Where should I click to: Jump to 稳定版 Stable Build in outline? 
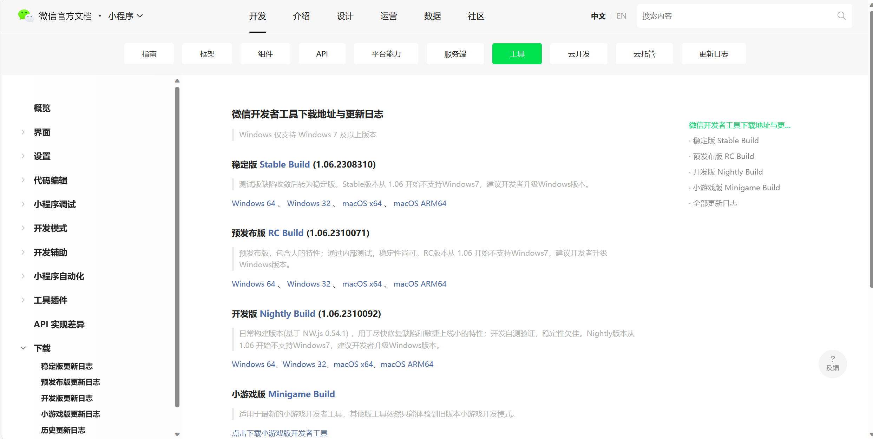(x=726, y=140)
